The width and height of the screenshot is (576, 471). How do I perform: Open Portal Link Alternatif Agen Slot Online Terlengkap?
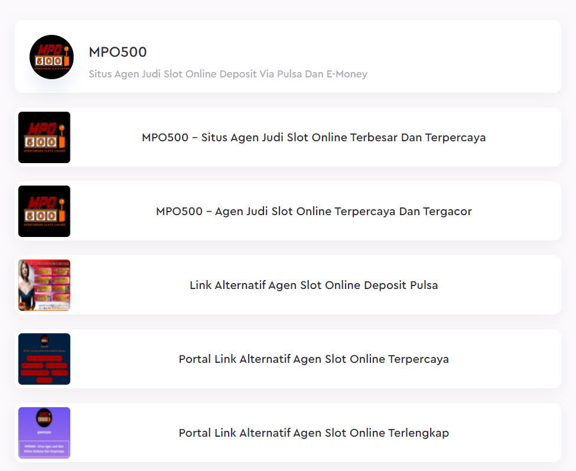[x=313, y=433]
